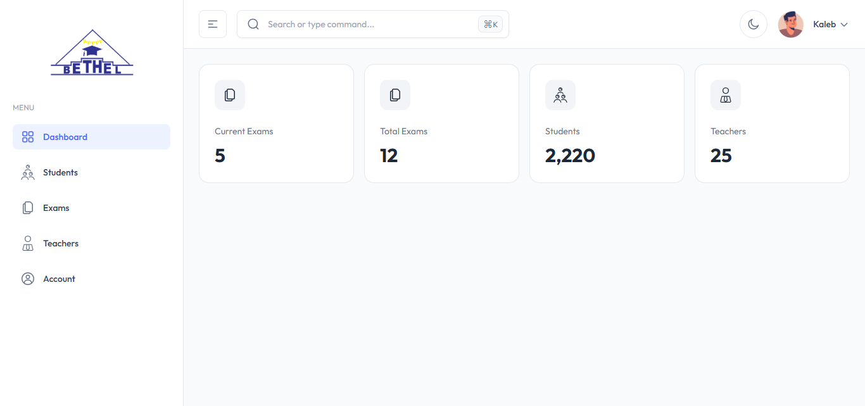The height and width of the screenshot is (406, 865).
Task: Click the Teachers icon in sidebar
Action: pos(28,243)
